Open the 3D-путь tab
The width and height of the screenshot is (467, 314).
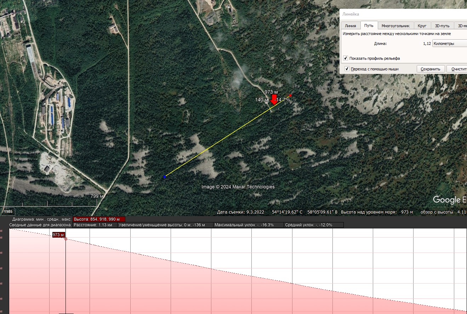(x=442, y=26)
